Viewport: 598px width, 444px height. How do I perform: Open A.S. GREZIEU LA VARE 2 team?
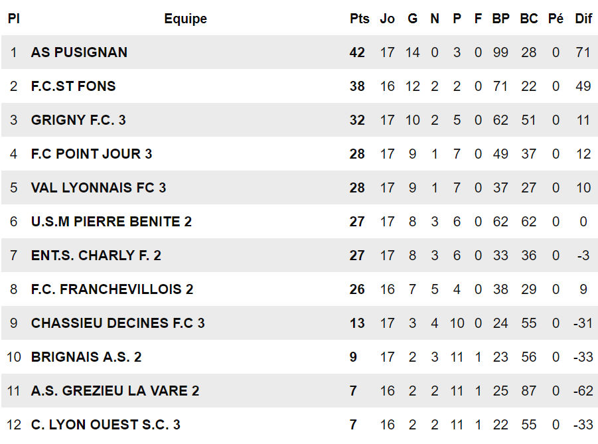pyautogui.click(x=115, y=391)
